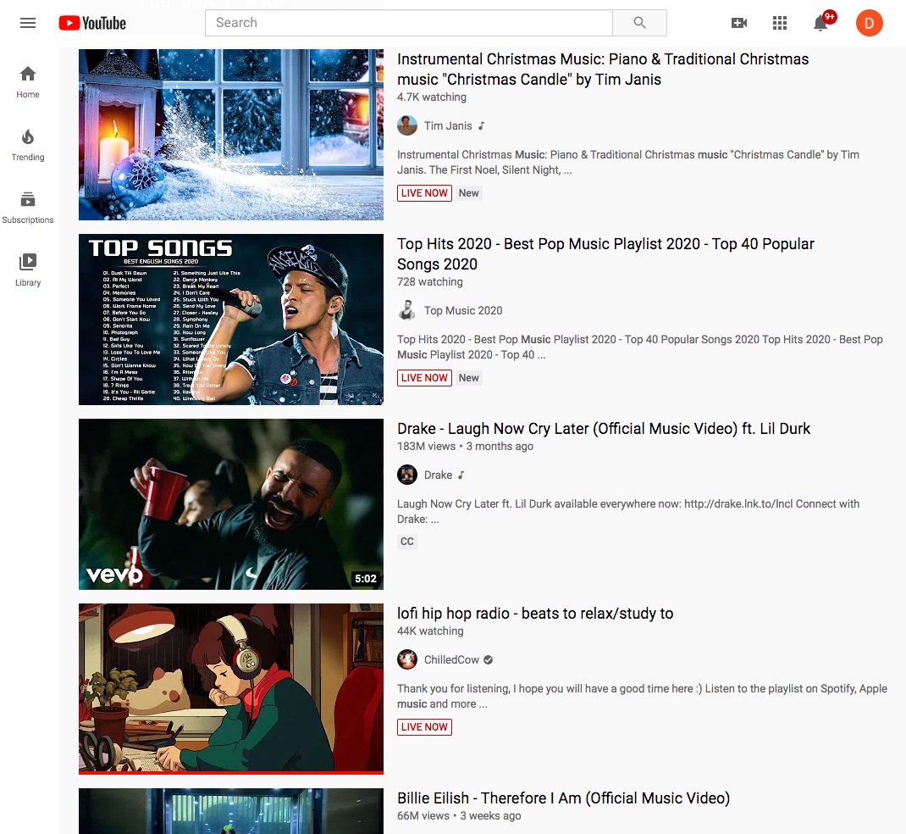Visit Drake channel name
906x834 pixels.
point(438,475)
